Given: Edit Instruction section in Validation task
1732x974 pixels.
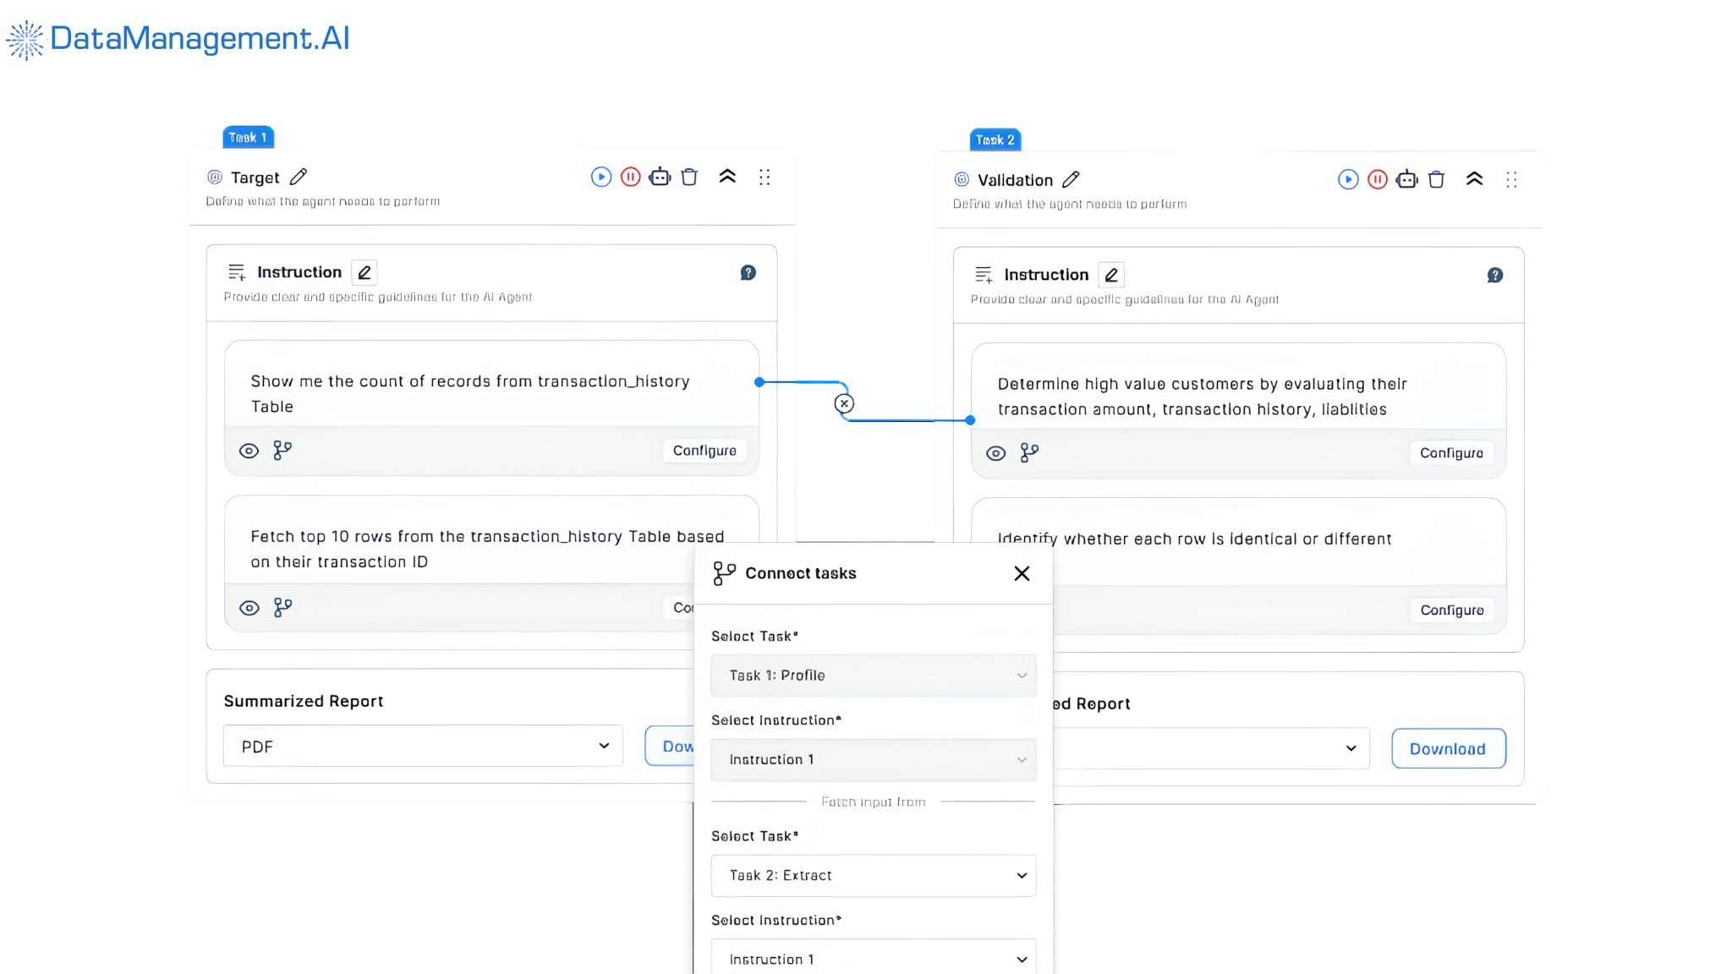Looking at the screenshot, I should pos(1111,275).
